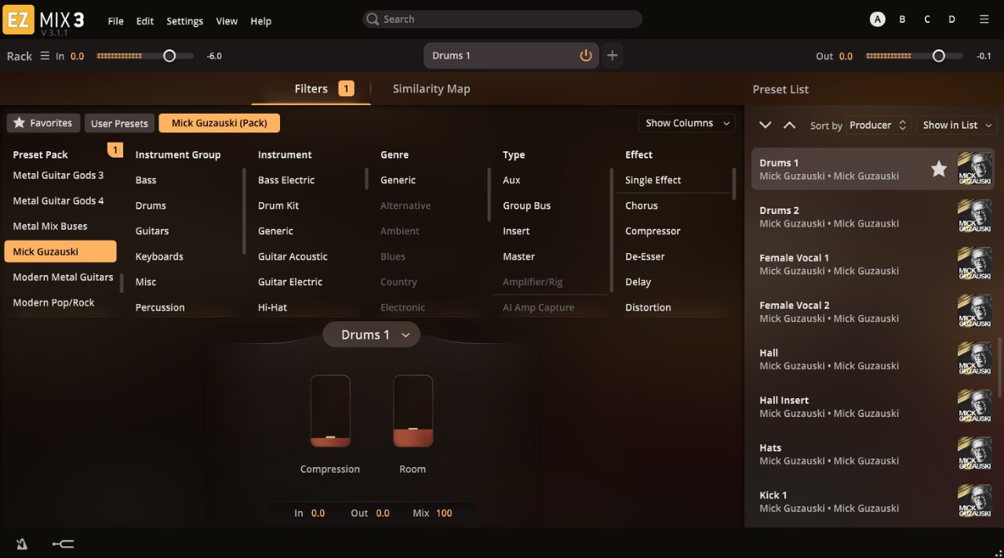Click the Rack list icon
Viewport: 1004px width, 558px height.
point(45,56)
